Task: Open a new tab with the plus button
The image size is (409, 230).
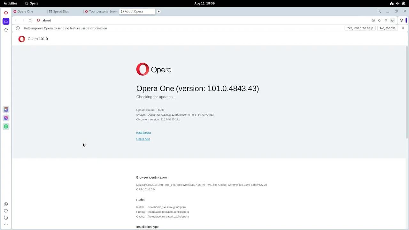Action: pyautogui.click(x=158, y=11)
